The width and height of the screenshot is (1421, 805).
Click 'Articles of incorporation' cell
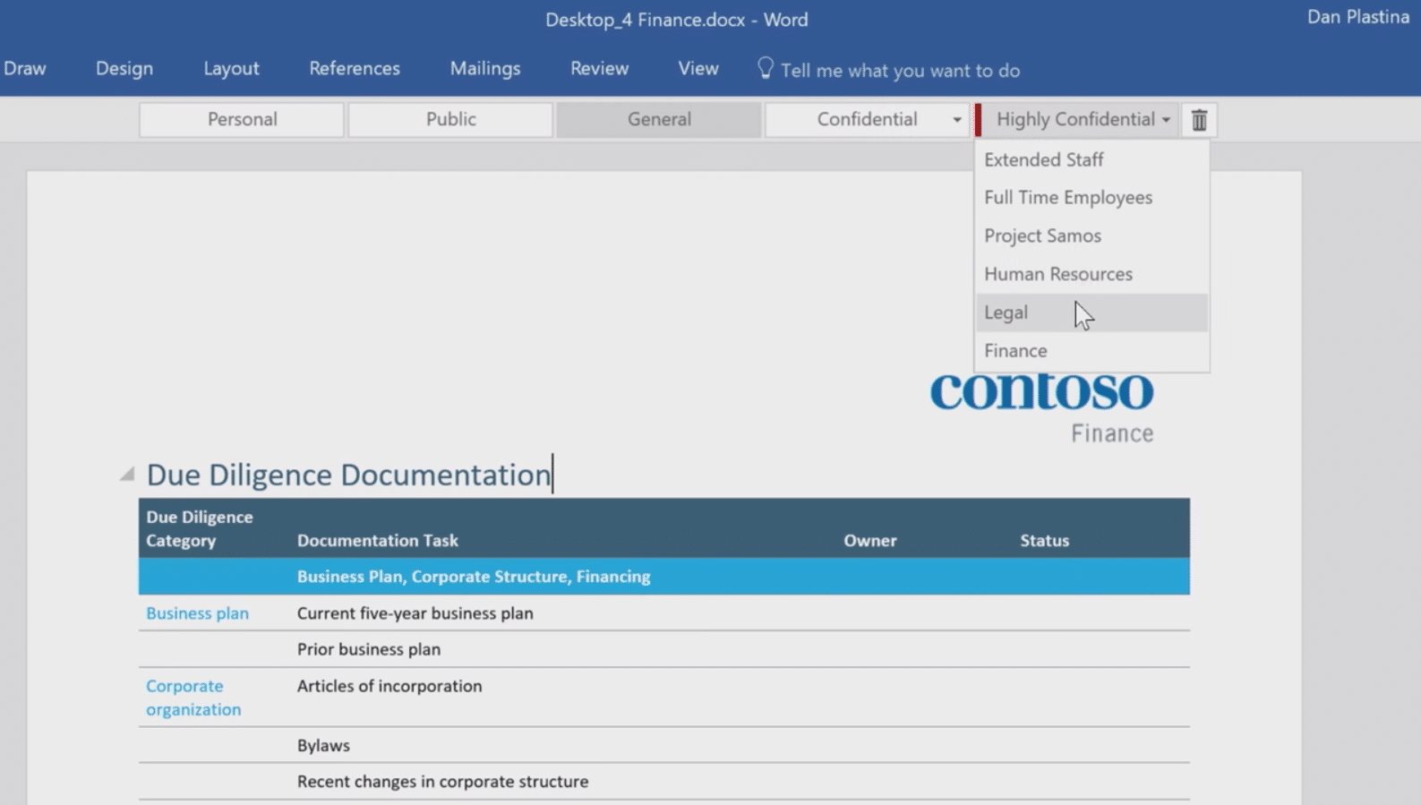point(389,686)
